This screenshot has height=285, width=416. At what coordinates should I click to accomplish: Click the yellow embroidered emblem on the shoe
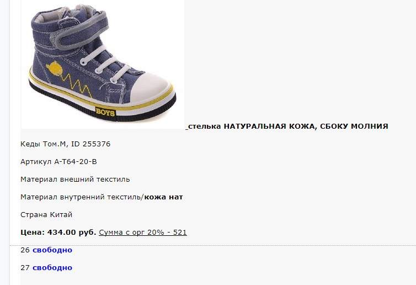pos(55,68)
